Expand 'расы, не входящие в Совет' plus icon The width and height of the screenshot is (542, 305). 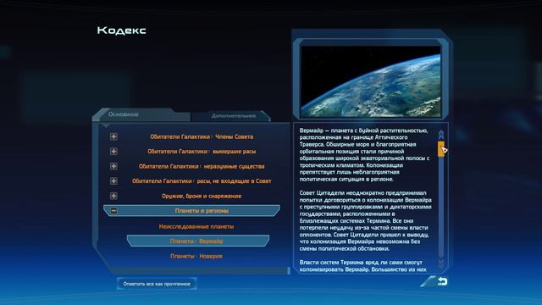point(113,180)
